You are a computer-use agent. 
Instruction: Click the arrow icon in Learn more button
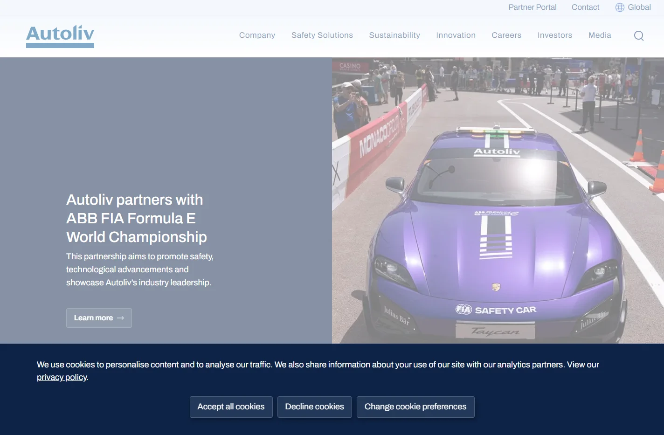(120, 318)
